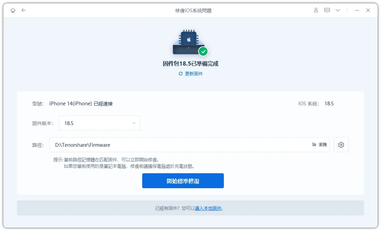The image size is (381, 231).
Task: Click the 路徑 label
Action: (x=38, y=145)
